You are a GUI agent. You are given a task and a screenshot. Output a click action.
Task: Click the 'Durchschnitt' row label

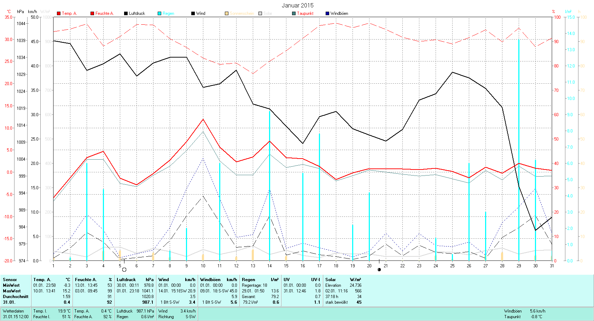(16, 297)
